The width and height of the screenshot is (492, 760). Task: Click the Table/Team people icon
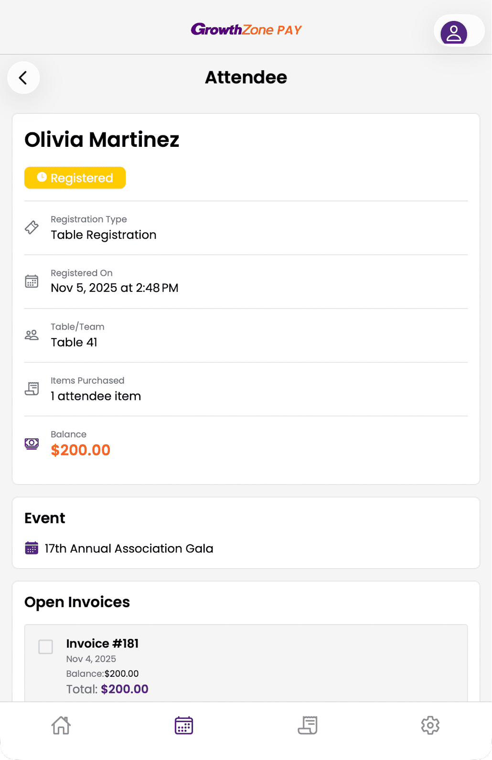click(x=32, y=335)
